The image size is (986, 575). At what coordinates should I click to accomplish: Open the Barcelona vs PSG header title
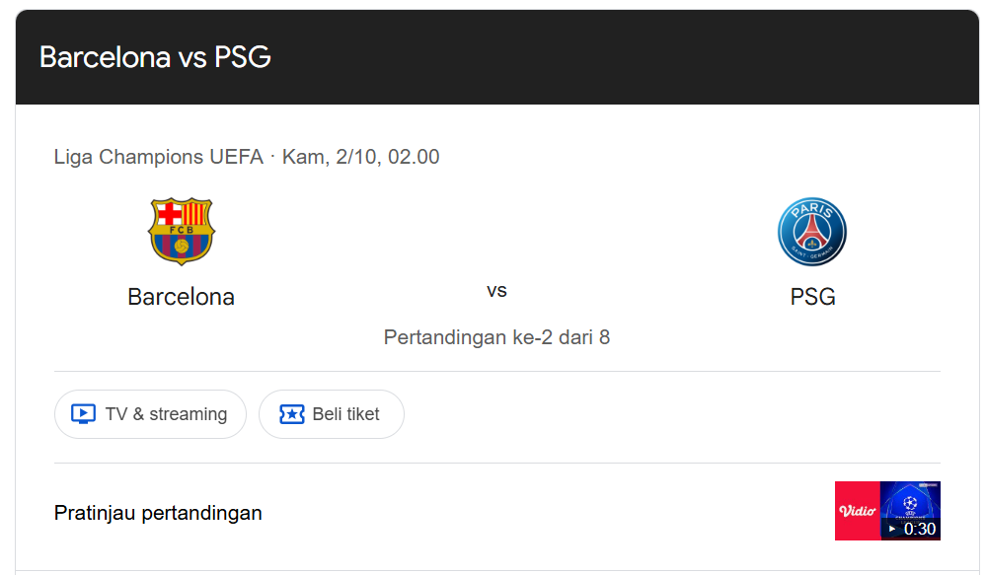155,57
